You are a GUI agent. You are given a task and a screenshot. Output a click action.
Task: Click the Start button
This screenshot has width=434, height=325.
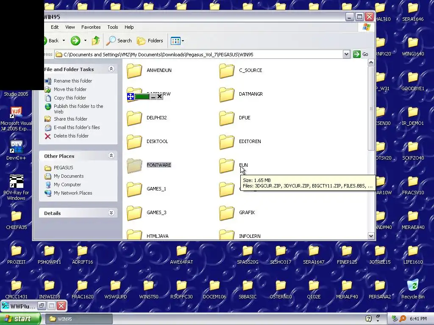20,319
